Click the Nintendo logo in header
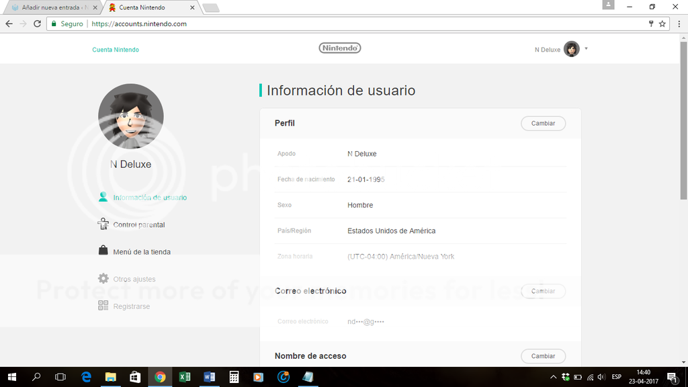 pos(339,48)
